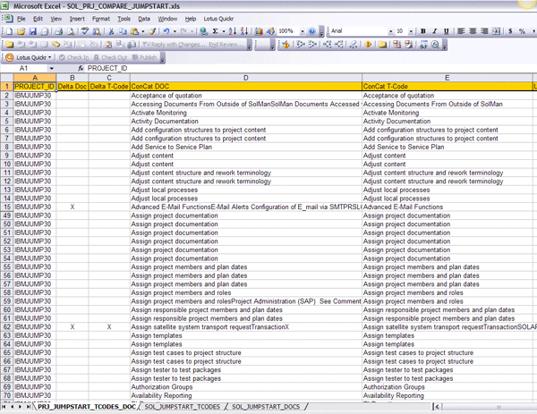
Task: Click the Insert Function fx icon
Action: point(81,68)
